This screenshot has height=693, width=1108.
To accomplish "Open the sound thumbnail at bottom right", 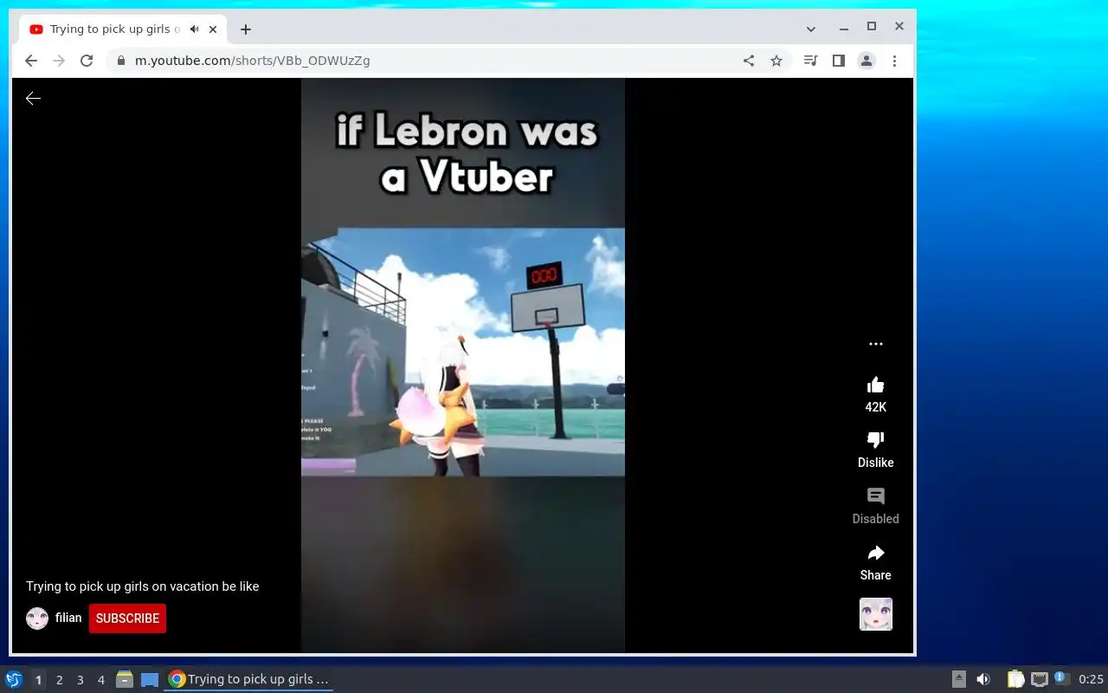I will pos(875,614).
